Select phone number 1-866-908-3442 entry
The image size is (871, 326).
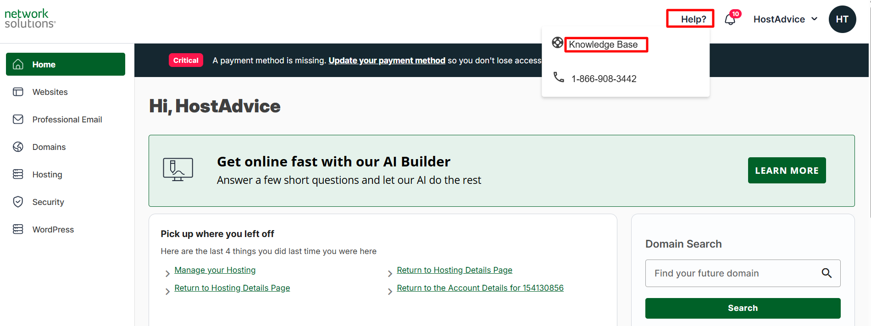tap(604, 79)
